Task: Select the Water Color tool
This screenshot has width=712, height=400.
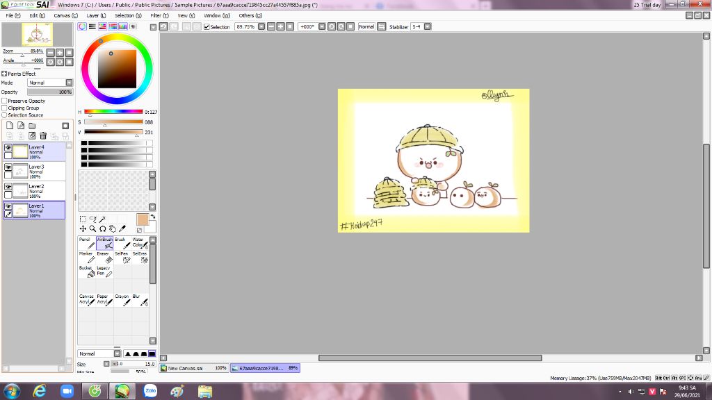Action: [x=140, y=243]
